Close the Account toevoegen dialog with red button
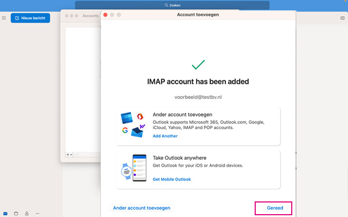 [x=106, y=15]
